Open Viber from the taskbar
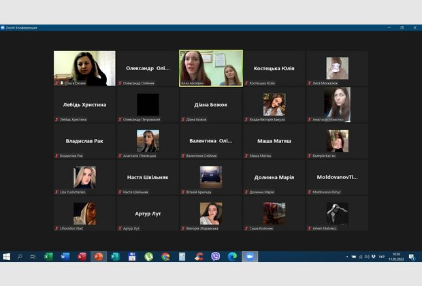Screen dimensions: 422x286 click(216, 257)
